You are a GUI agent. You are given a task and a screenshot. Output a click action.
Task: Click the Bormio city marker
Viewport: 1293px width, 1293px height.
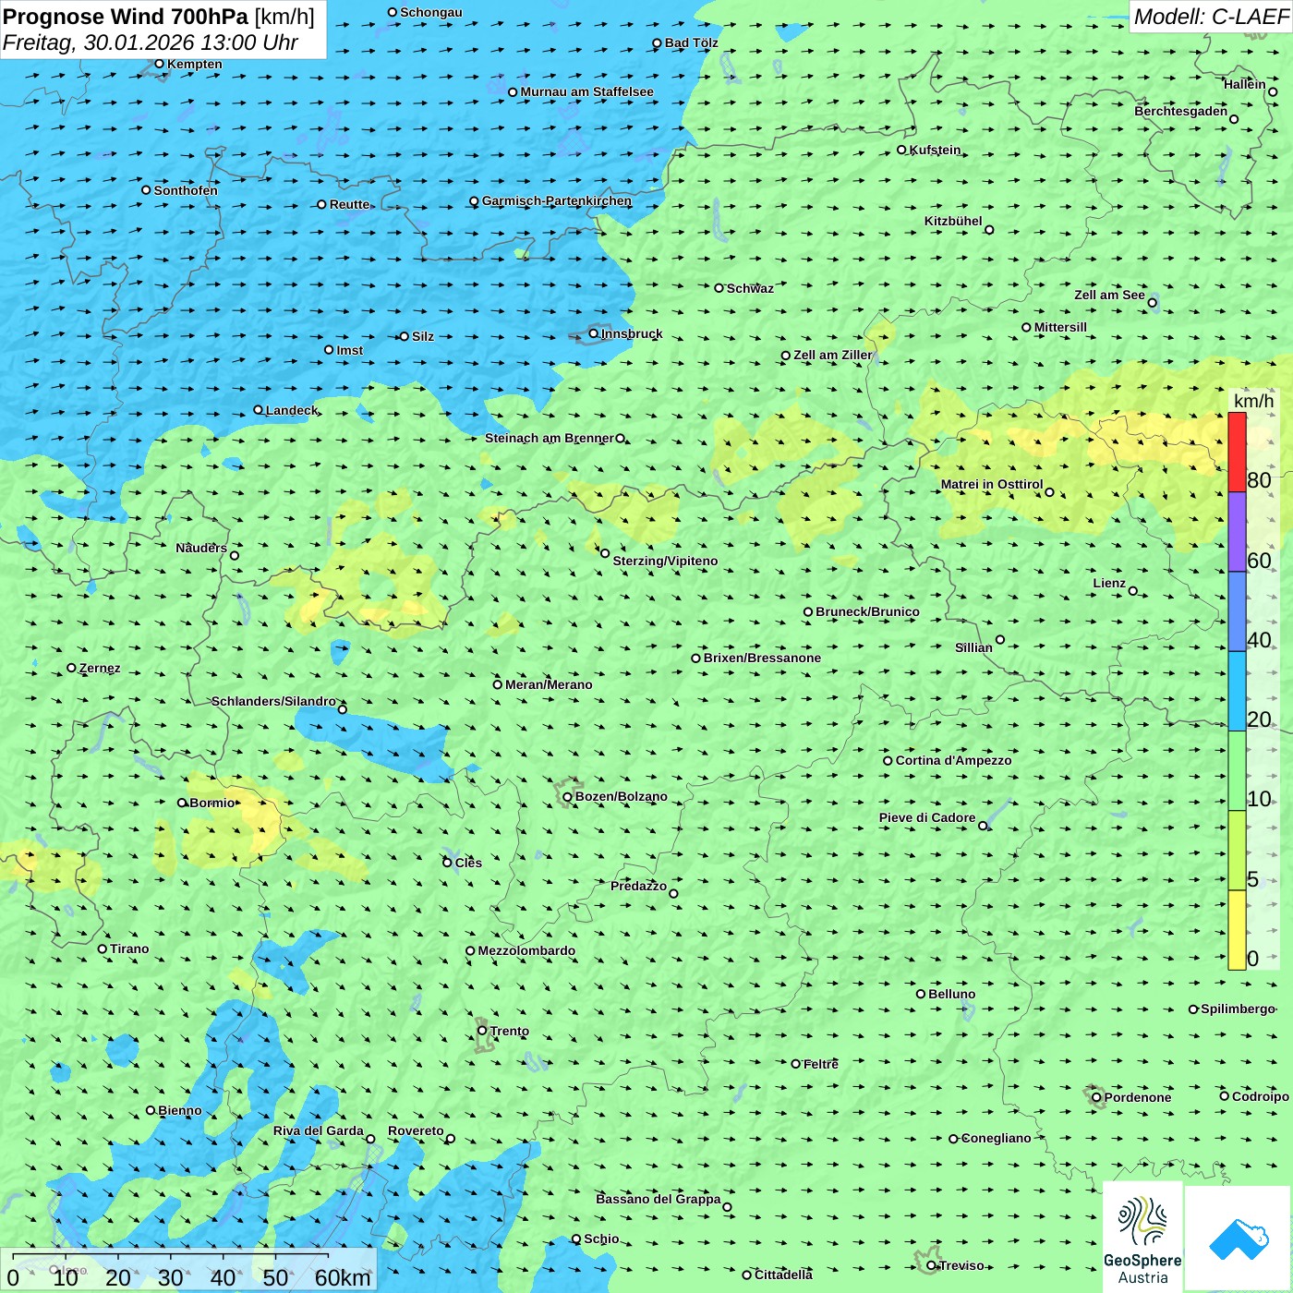[182, 803]
